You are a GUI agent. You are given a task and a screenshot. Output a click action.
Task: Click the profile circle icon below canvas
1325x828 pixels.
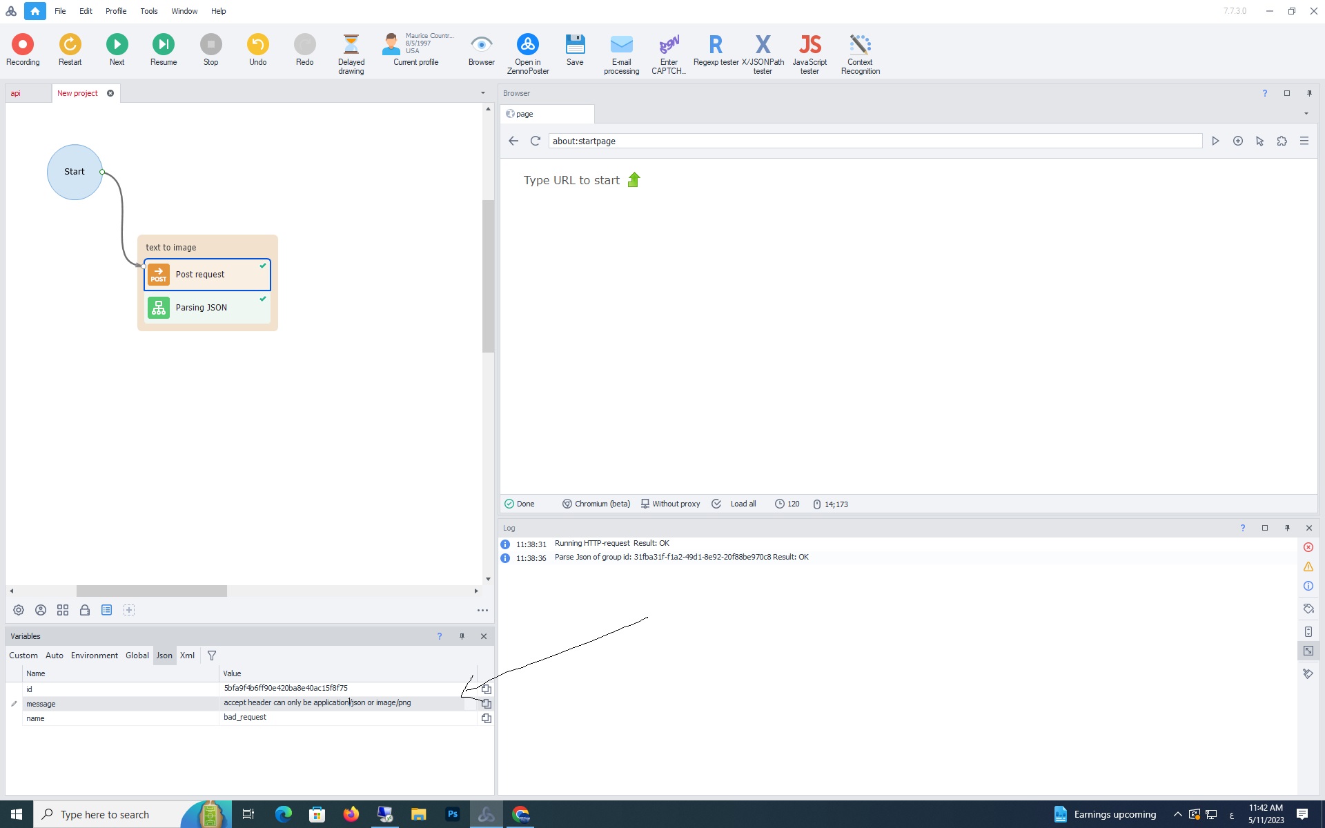(x=41, y=610)
